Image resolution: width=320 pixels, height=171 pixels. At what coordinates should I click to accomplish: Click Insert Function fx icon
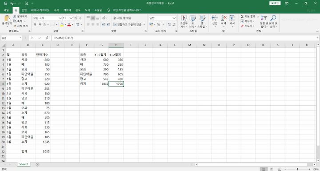[x=47, y=38]
